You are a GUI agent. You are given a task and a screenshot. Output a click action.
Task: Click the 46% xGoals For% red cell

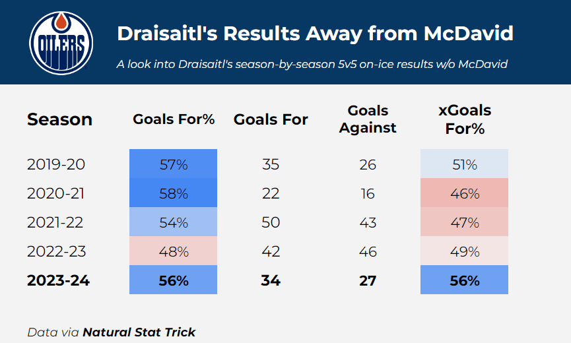[464, 193]
